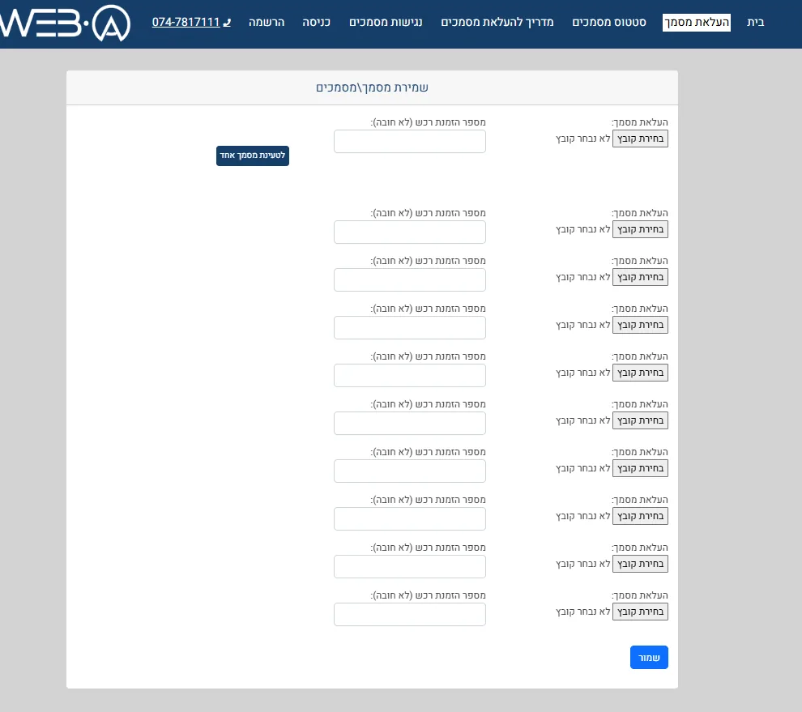Click the first בחירת קובץ file button
Image resolution: width=802 pixels, height=712 pixels.
coord(640,139)
